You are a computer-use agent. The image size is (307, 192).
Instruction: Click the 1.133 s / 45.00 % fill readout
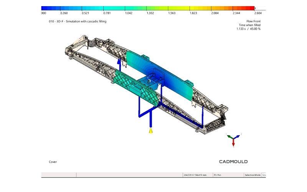point(248,29)
